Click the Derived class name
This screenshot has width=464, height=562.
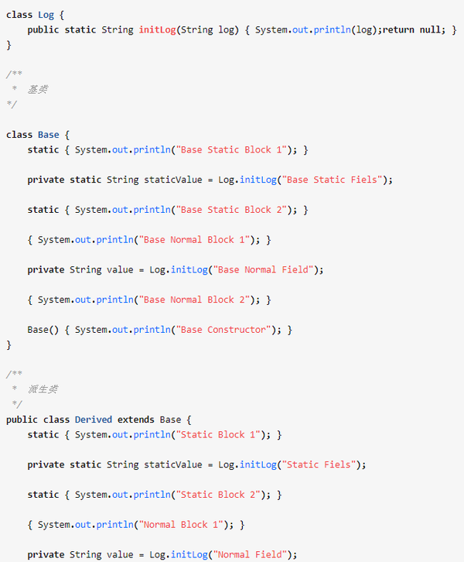point(94,420)
